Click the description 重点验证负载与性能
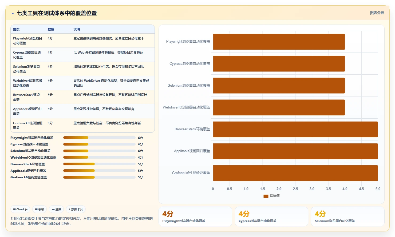Viewport: 395px width, 237px height. click(107, 123)
